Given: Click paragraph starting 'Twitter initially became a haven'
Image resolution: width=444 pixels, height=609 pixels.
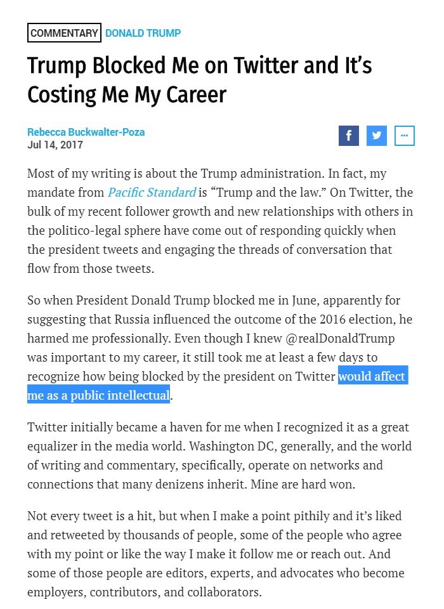Looking at the screenshot, I should pos(219,455).
